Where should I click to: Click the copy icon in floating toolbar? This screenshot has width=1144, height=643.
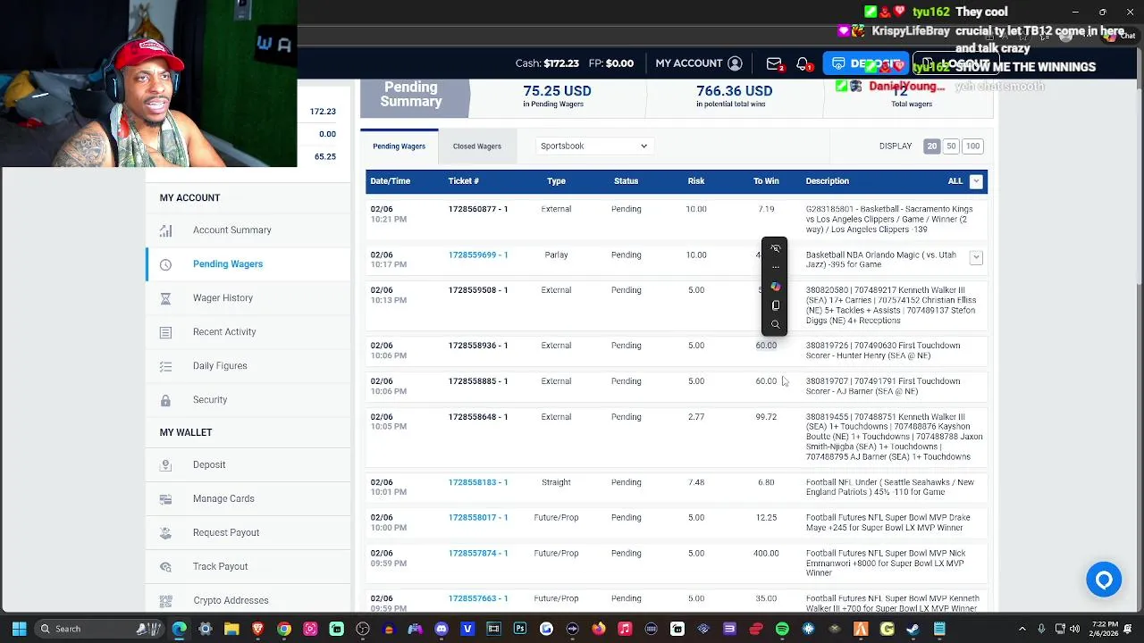tap(775, 305)
